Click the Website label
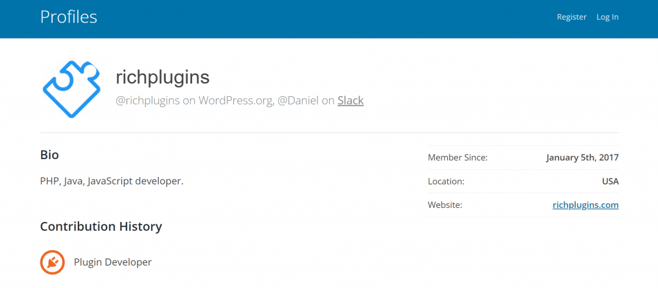658x288 pixels. click(445, 205)
